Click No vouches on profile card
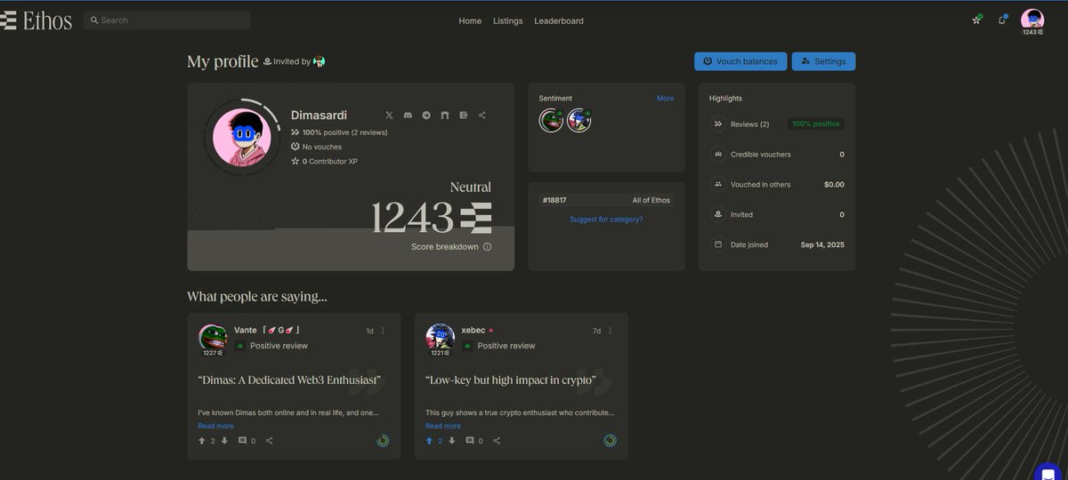Screen dimensions: 1068x480 coord(322,147)
